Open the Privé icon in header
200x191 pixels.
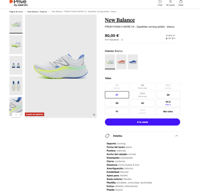(160, 2)
